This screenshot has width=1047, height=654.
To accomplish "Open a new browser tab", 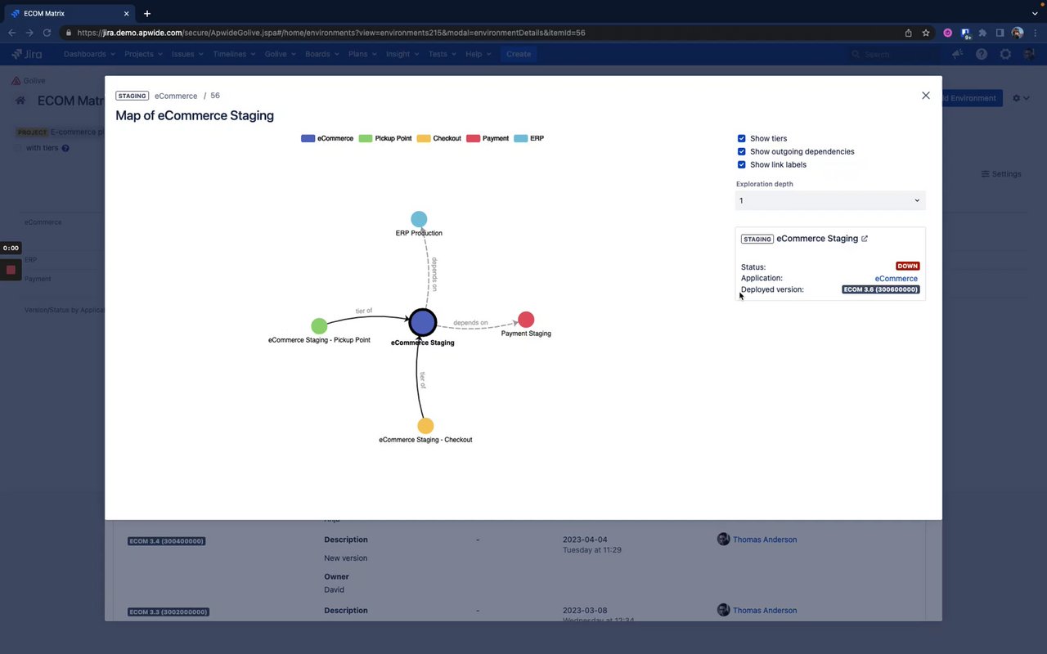I will click(x=147, y=13).
